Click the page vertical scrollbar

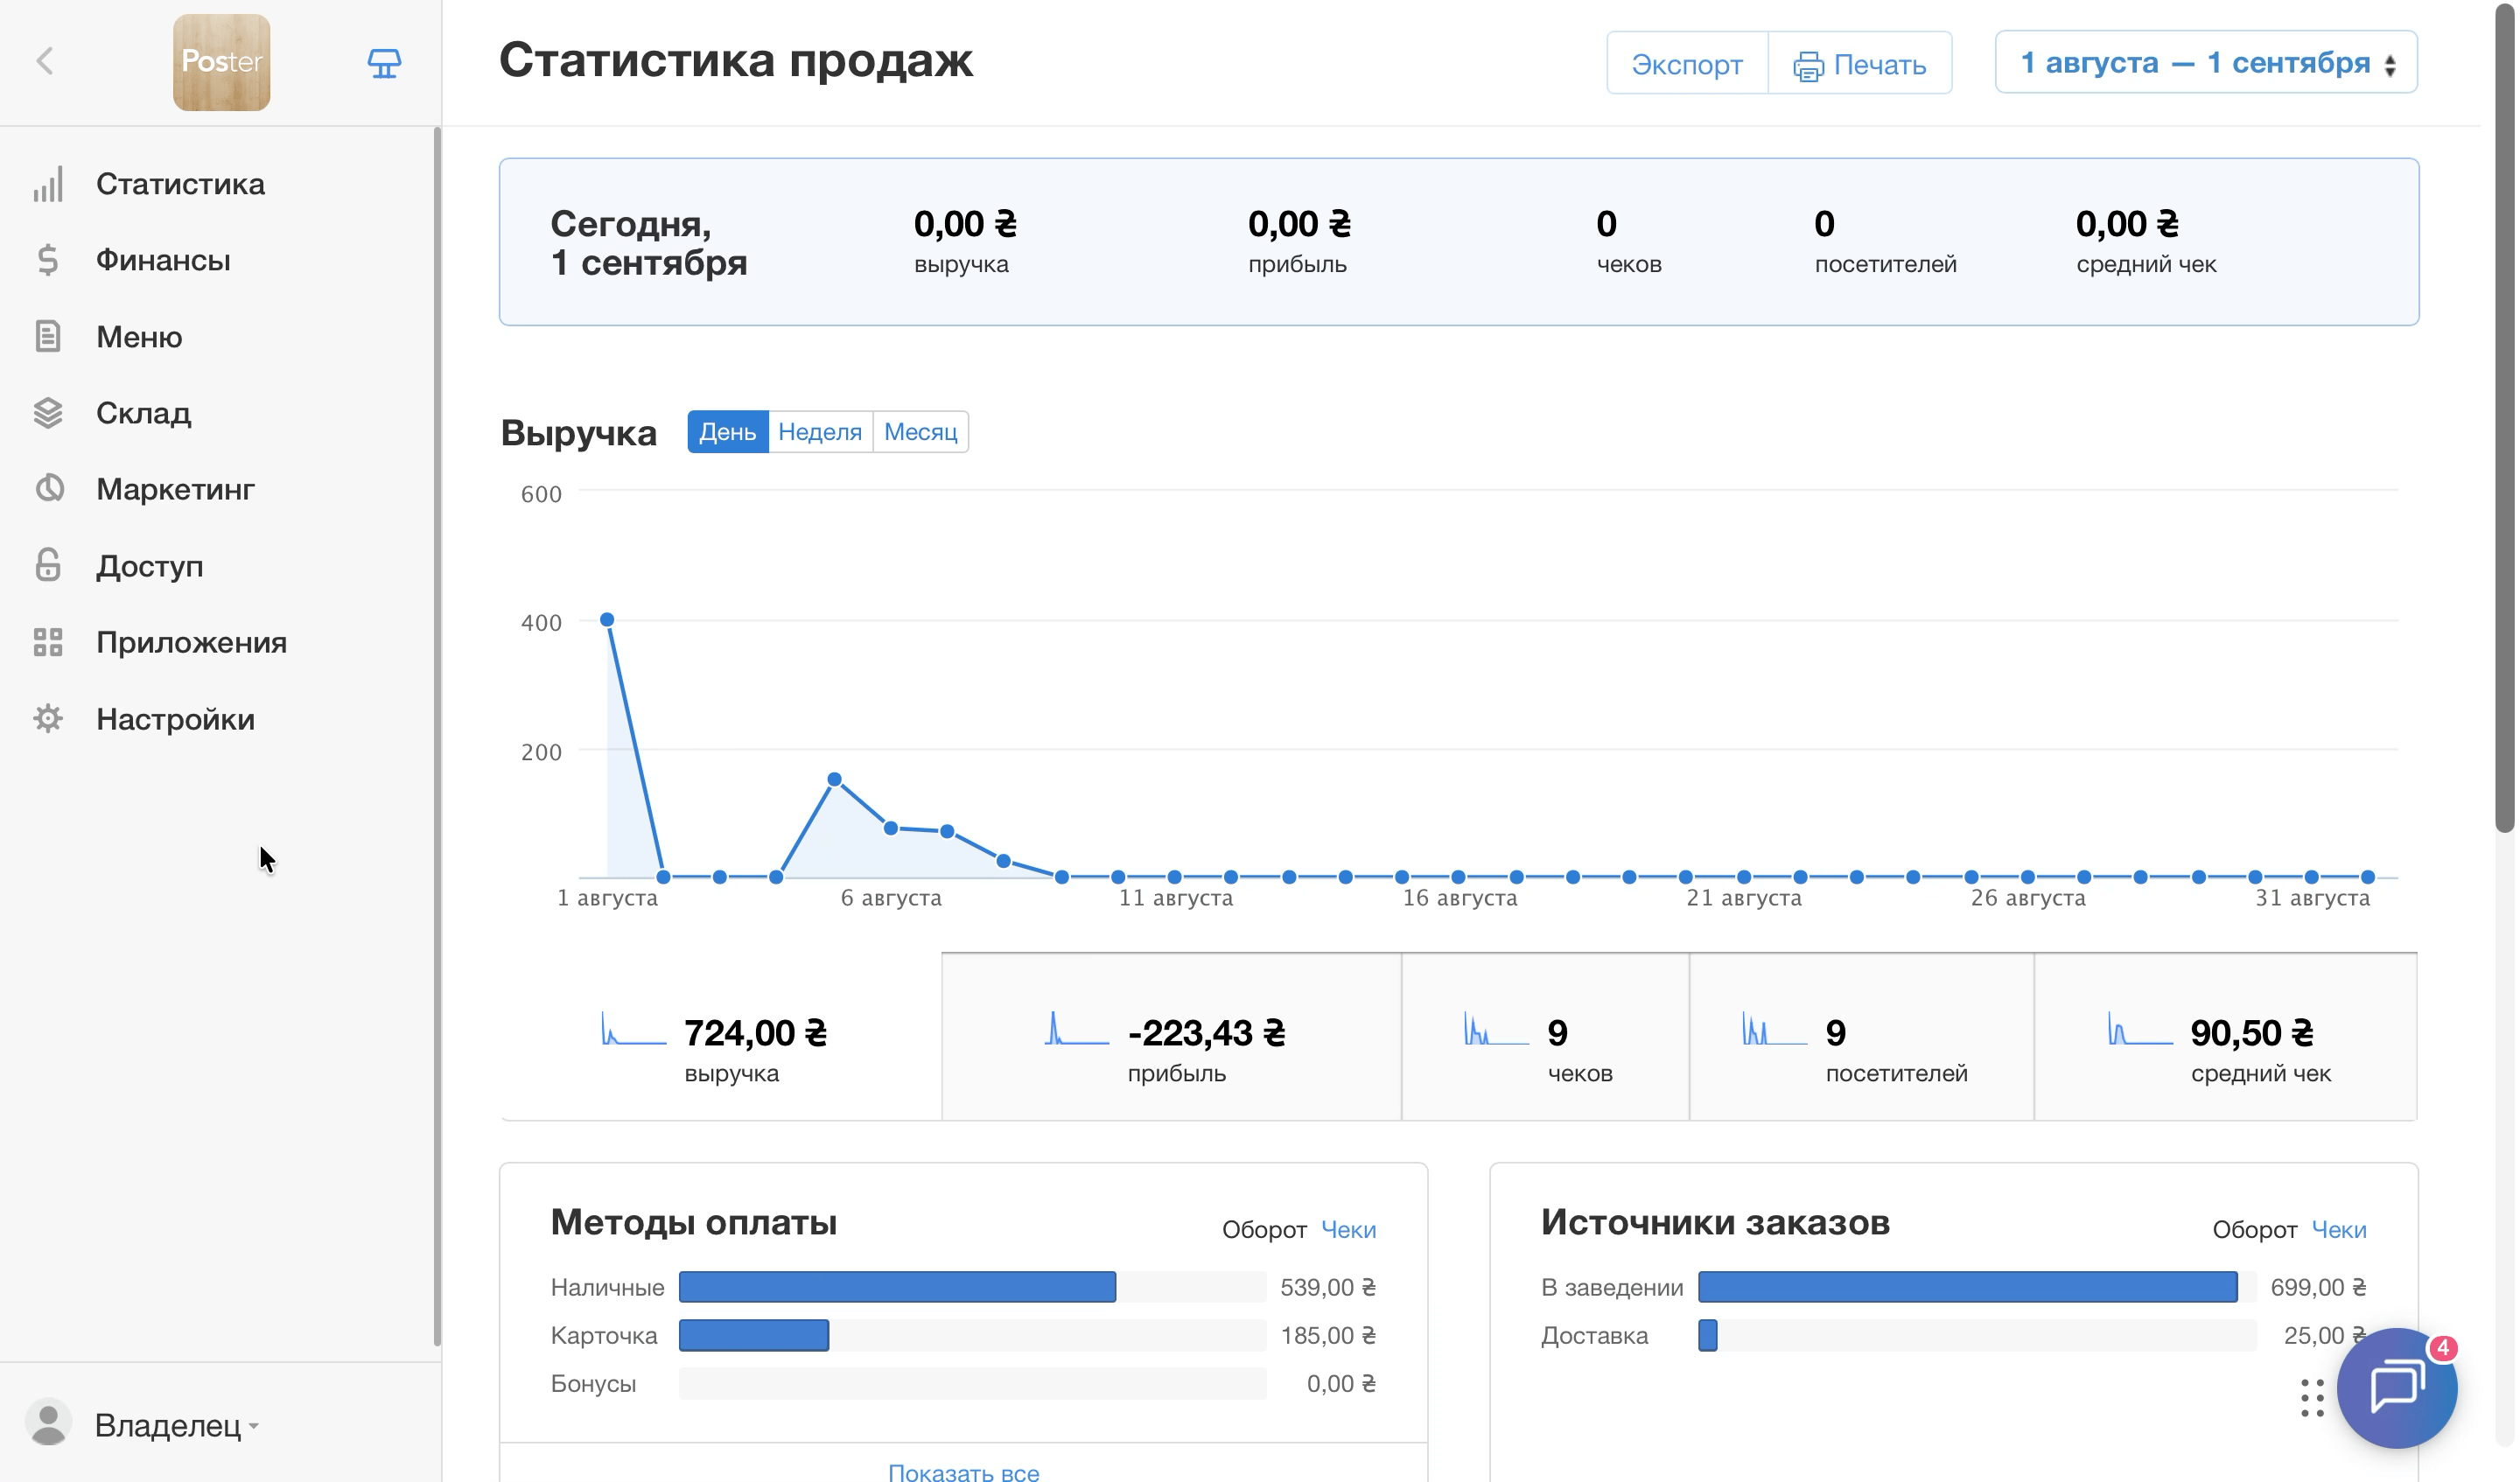pyautogui.click(x=2504, y=420)
